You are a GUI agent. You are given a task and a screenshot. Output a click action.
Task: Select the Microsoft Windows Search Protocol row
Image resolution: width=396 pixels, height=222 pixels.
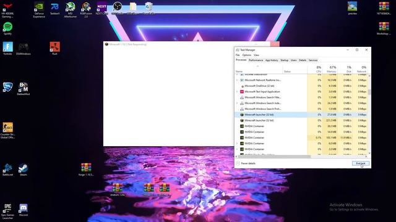pyautogui.click(x=301, y=109)
